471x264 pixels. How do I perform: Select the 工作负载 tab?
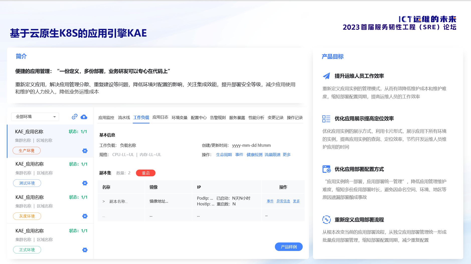141,117
